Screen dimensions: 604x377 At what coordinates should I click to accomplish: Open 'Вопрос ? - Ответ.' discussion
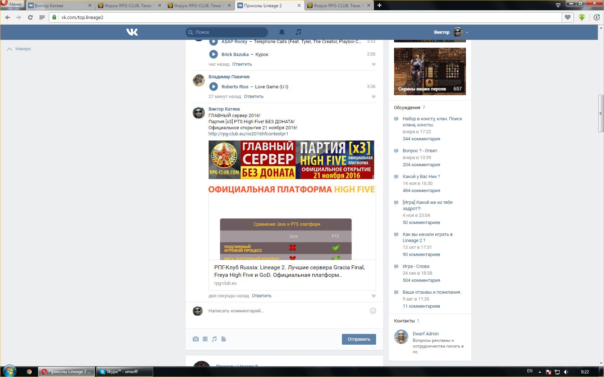click(420, 151)
